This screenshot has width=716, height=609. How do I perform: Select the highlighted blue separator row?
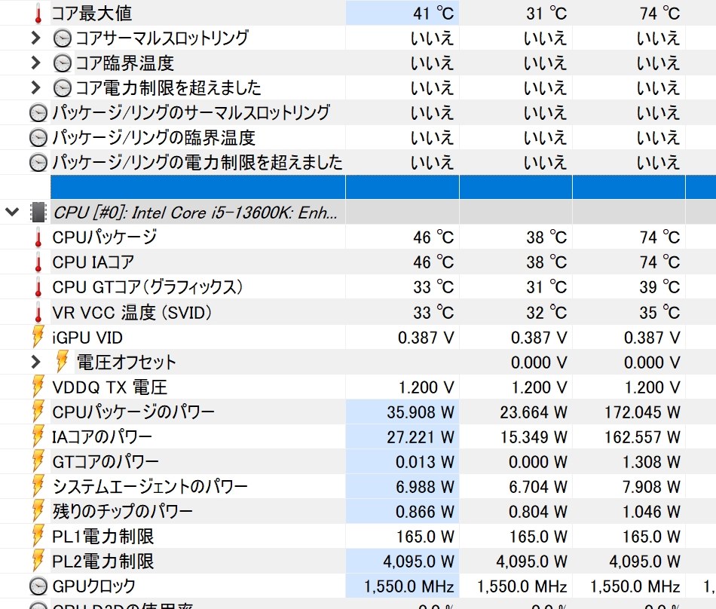pyautogui.click(x=383, y=187)
